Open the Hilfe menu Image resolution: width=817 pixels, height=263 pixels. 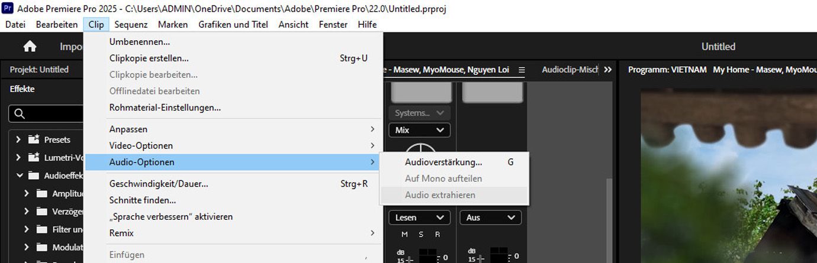pyautogui.click(x=367, y=24)
